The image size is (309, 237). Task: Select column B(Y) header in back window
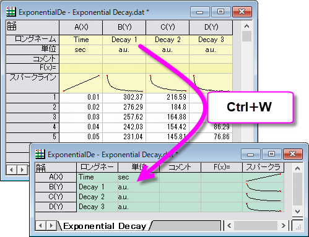(124, 27)
